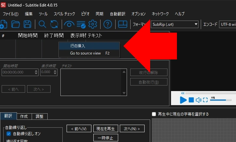Viewport: 236px width, 142px height.
Task: Toggle 自動繰り返し オン checkbox
Action: 8,134
